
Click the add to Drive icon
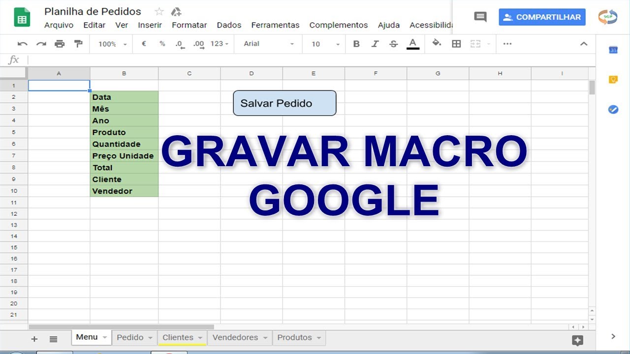click(176, 12)
